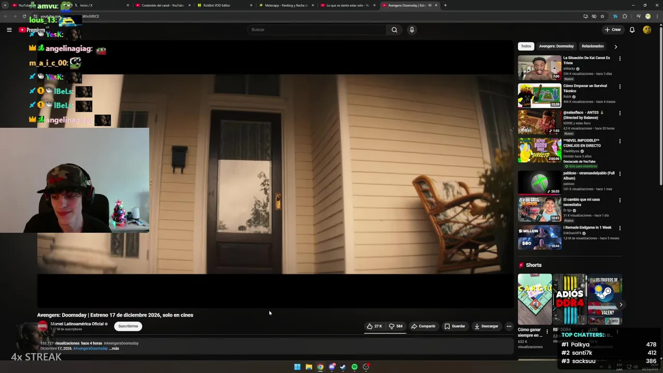Show the next Shorts with the arrow
Image resolution: width=663 pixels, height=373 pixels.
[621, 305]
